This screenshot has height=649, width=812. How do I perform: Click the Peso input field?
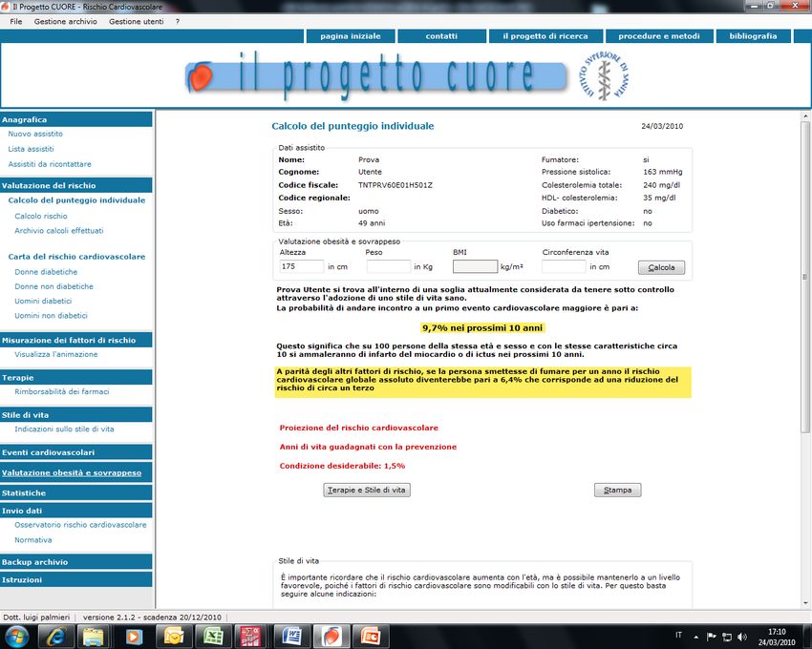pyautogui.click(x=388, y=267)
